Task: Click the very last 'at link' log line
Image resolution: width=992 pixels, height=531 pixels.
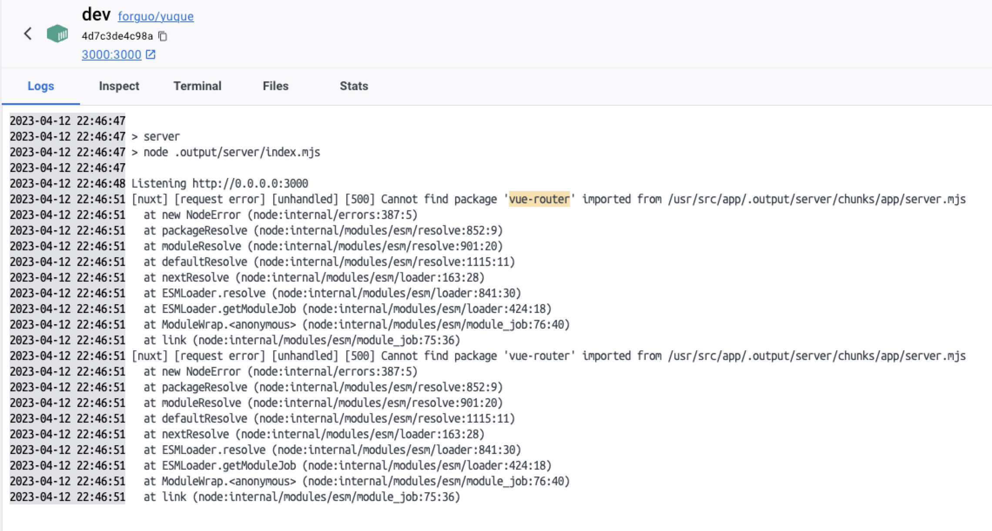Action: click(302, 497)
